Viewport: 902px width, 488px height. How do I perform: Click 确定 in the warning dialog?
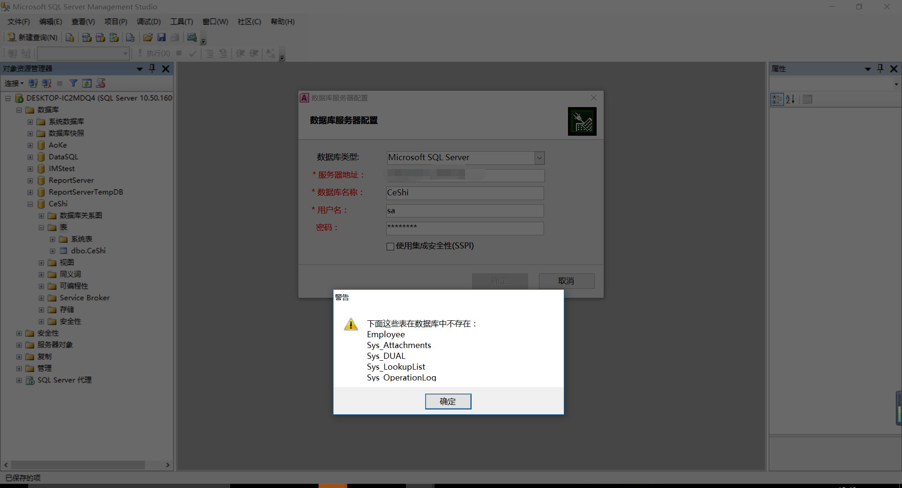point(448,402)
